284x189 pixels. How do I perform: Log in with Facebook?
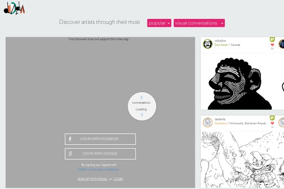click(x=100, y=139)
